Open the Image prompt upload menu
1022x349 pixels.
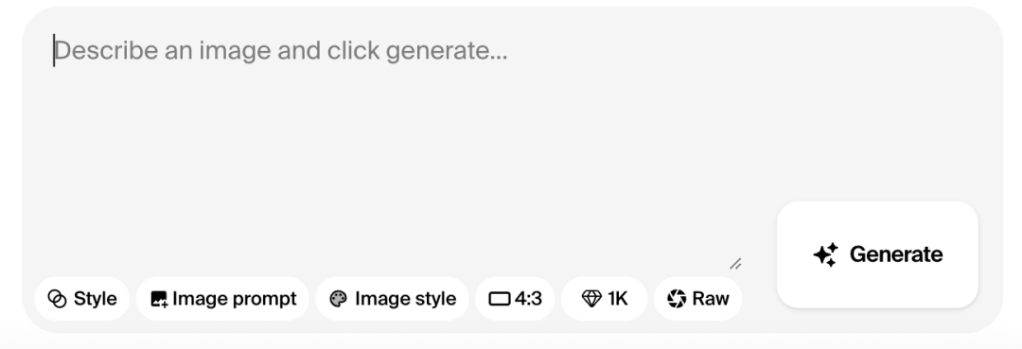pos(222,299)
